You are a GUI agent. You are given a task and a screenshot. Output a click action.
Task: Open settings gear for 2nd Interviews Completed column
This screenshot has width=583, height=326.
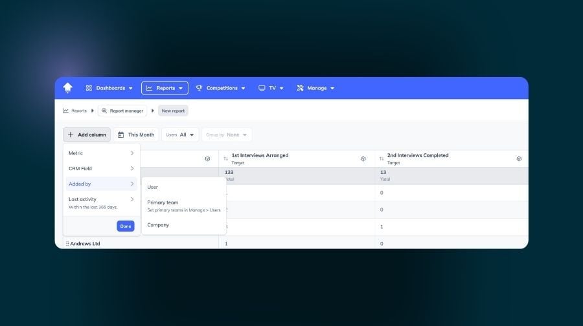(519, 158)
